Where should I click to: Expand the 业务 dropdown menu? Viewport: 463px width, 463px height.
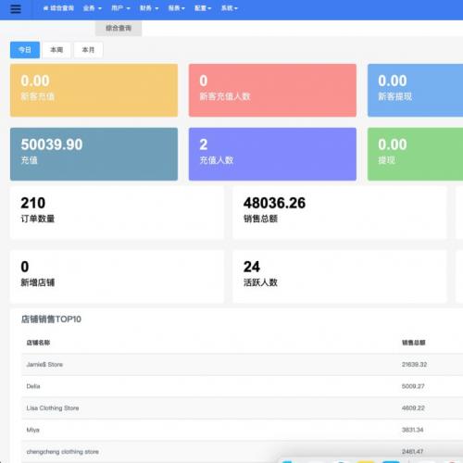93,8
